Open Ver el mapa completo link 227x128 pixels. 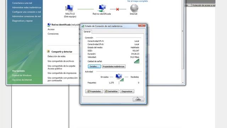138,1
